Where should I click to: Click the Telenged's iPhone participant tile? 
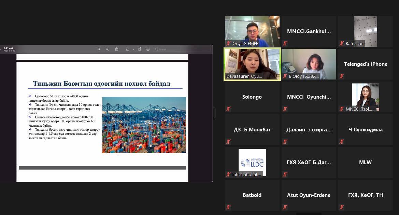pyautogui.click(x=366, y=64)
